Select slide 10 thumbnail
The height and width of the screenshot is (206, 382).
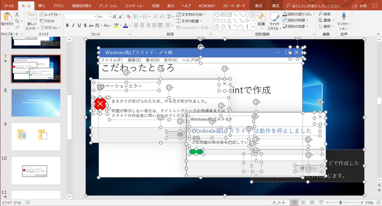36,170
